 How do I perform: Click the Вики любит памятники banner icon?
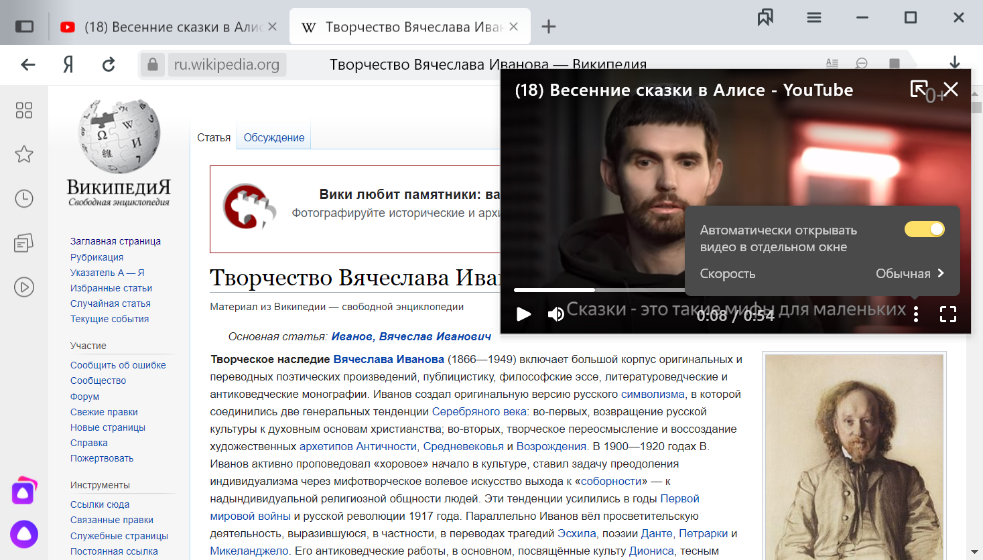(249, 207)
